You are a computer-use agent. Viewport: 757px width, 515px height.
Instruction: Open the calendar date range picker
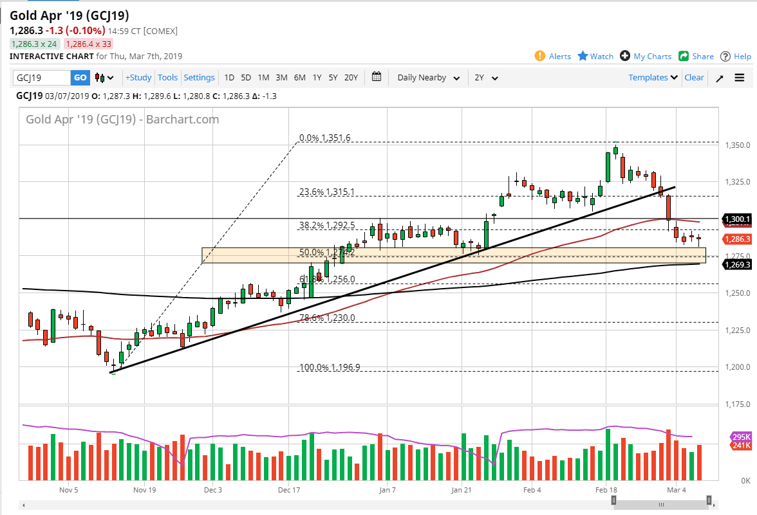click(377, 77)
